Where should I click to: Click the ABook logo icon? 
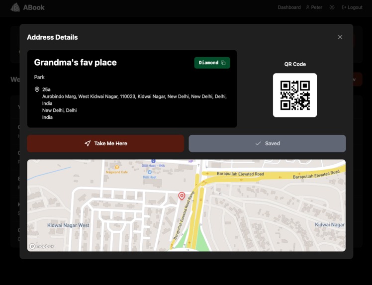click(15, 7)
